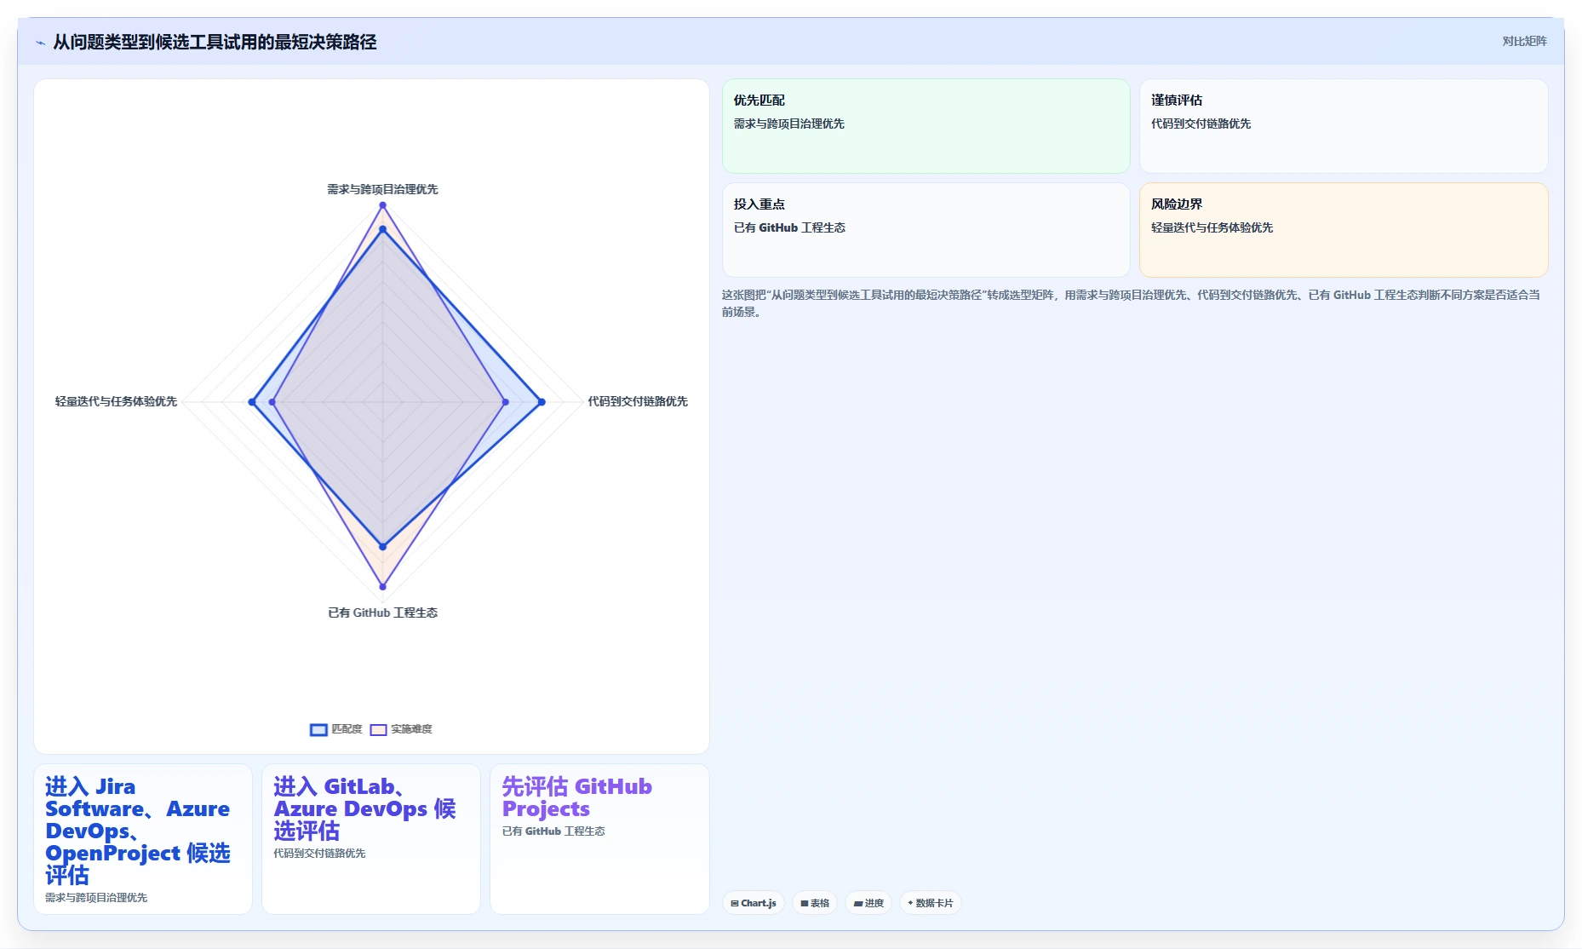Click the leftmost blue radar data point
Image resolution: width=1582 pixels, height=949 pixels.
pyautogui.click(x=252, y=402)
